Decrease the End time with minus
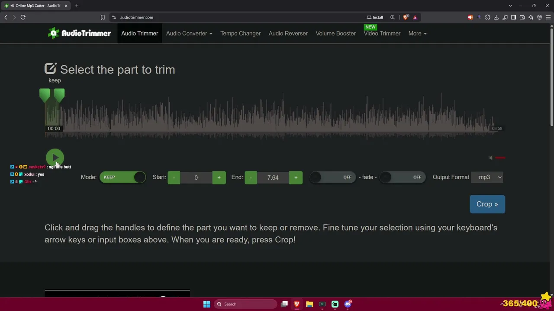 click(x=251, y=178)
